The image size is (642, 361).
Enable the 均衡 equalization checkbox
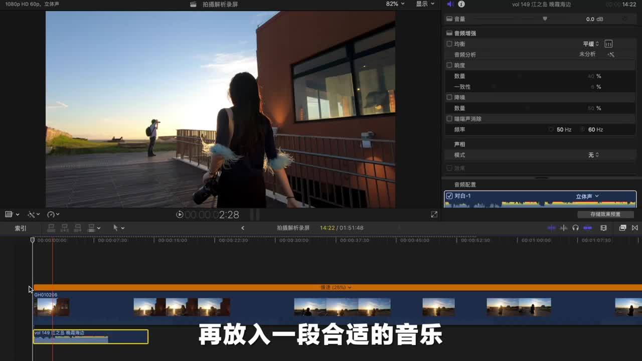click(449, 44)
